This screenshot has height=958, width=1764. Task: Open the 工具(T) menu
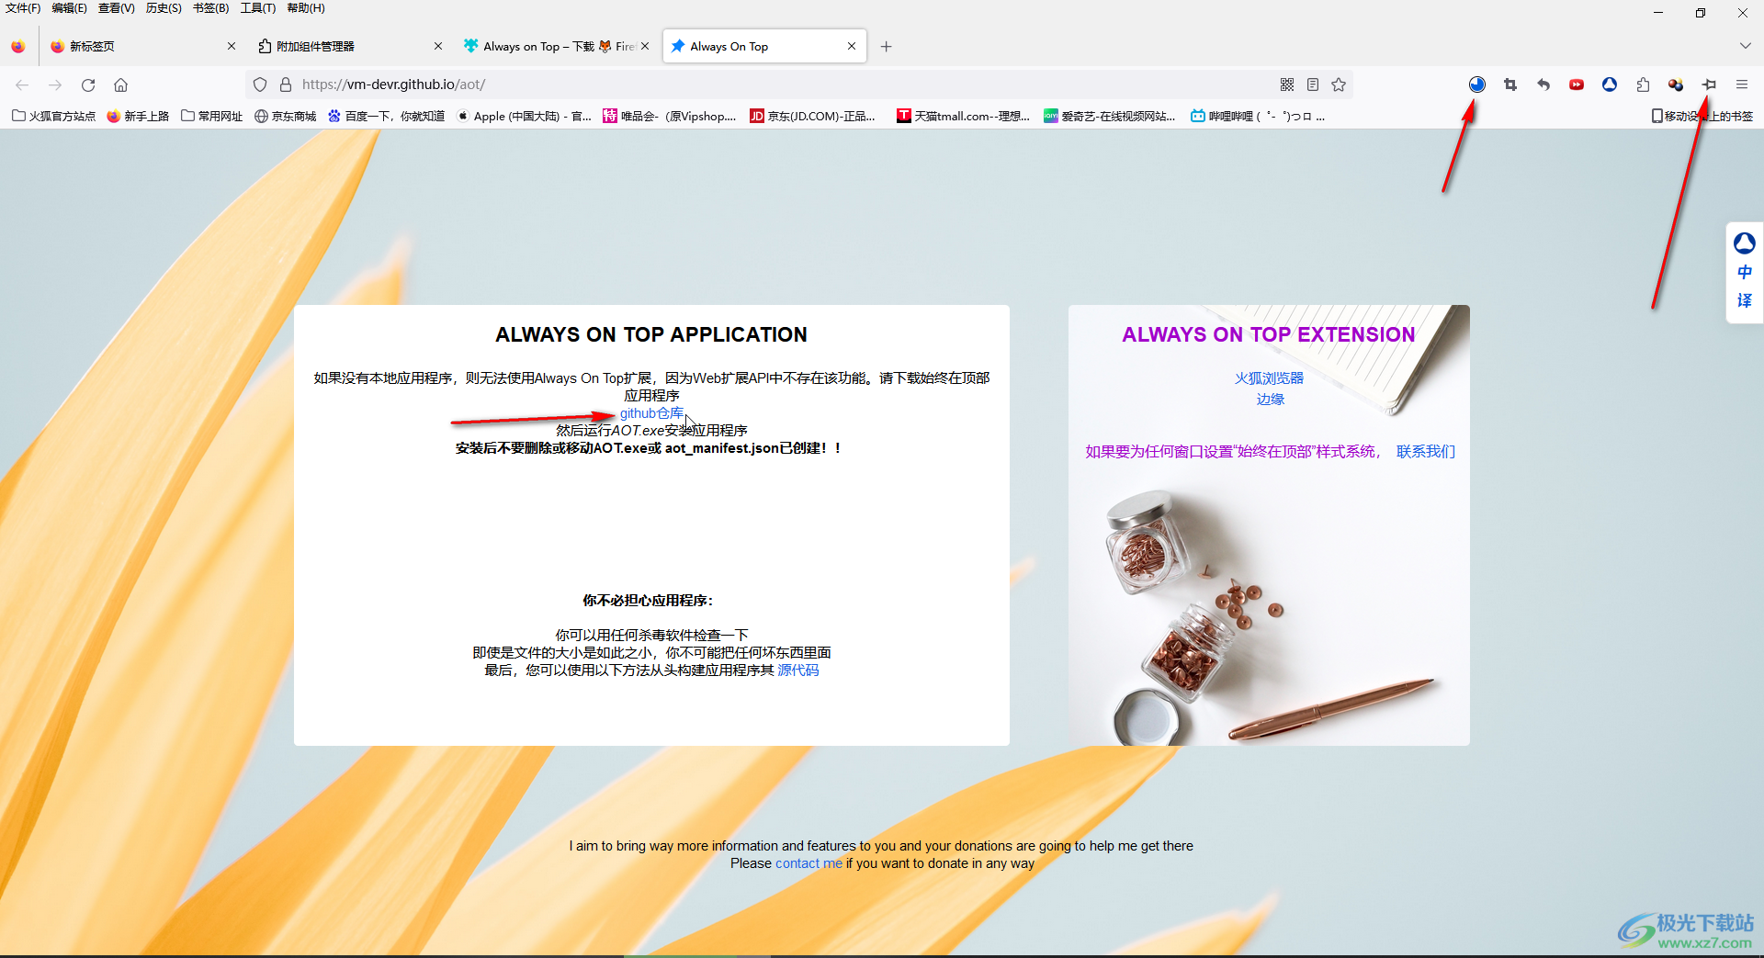point(258,8)
